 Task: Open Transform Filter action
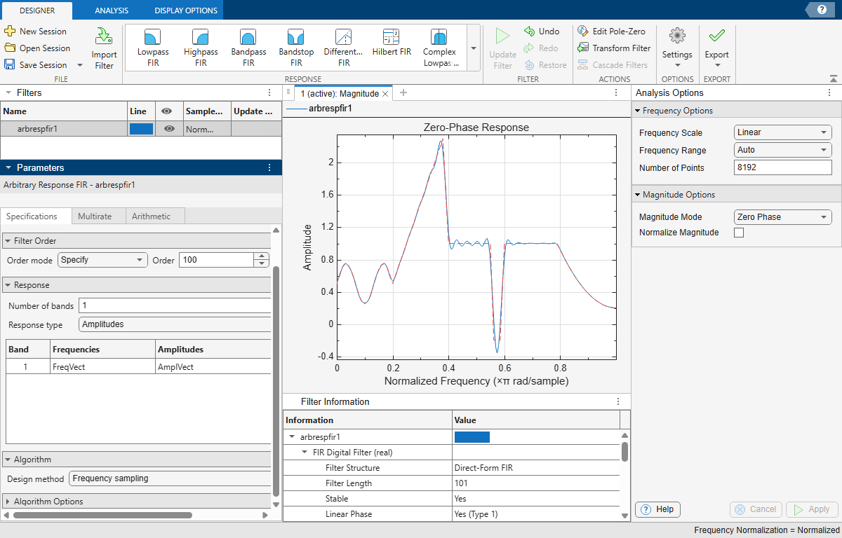coord(614,48)
